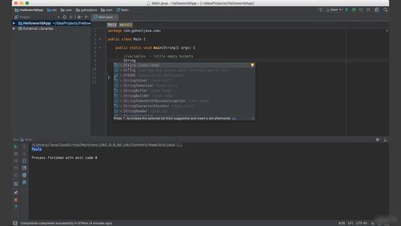The image size is (401, 226).
Task: Rerun Main in the Run tool window
Action: 16,146
